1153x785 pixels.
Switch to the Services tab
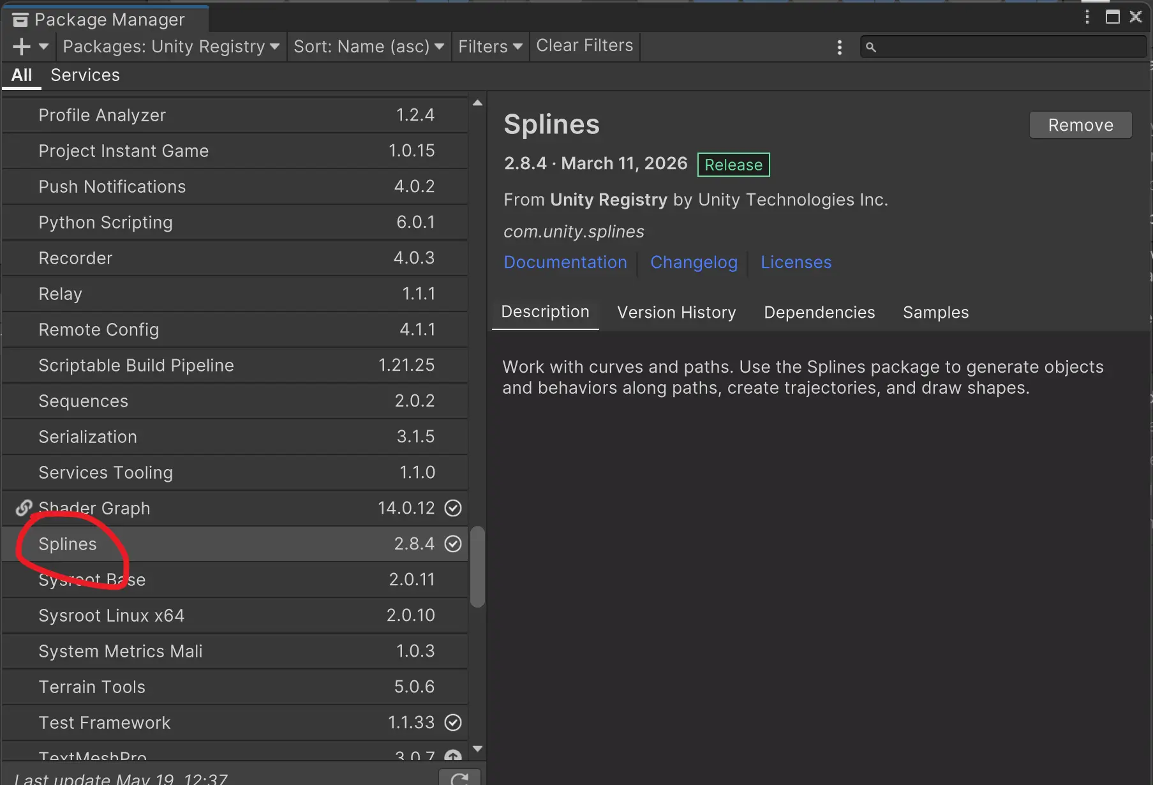point(86,75)
